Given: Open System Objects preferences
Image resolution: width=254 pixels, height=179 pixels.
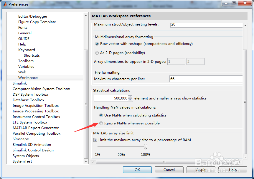Looking at the screenshot, I should point(26,156).
